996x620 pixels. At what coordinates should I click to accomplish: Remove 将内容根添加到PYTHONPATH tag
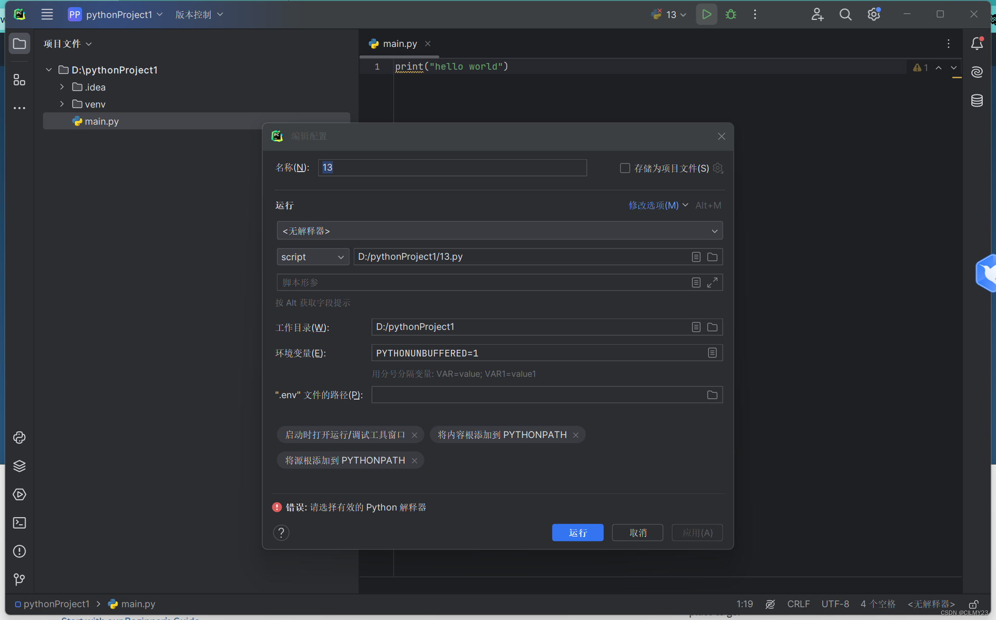575,434
